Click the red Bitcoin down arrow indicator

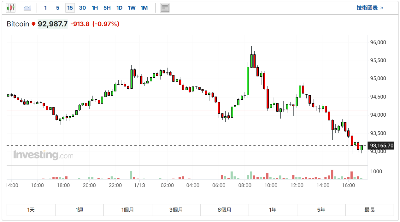(33, 24)
